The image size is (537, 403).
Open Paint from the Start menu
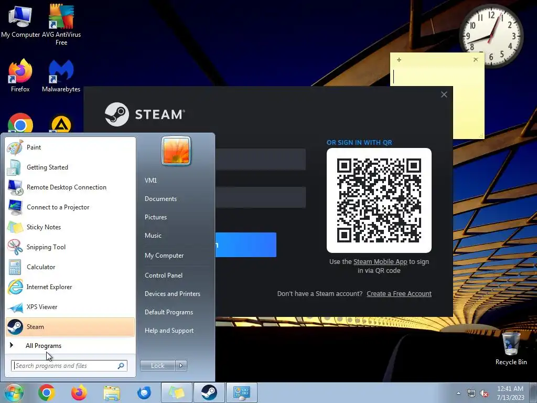70,147
